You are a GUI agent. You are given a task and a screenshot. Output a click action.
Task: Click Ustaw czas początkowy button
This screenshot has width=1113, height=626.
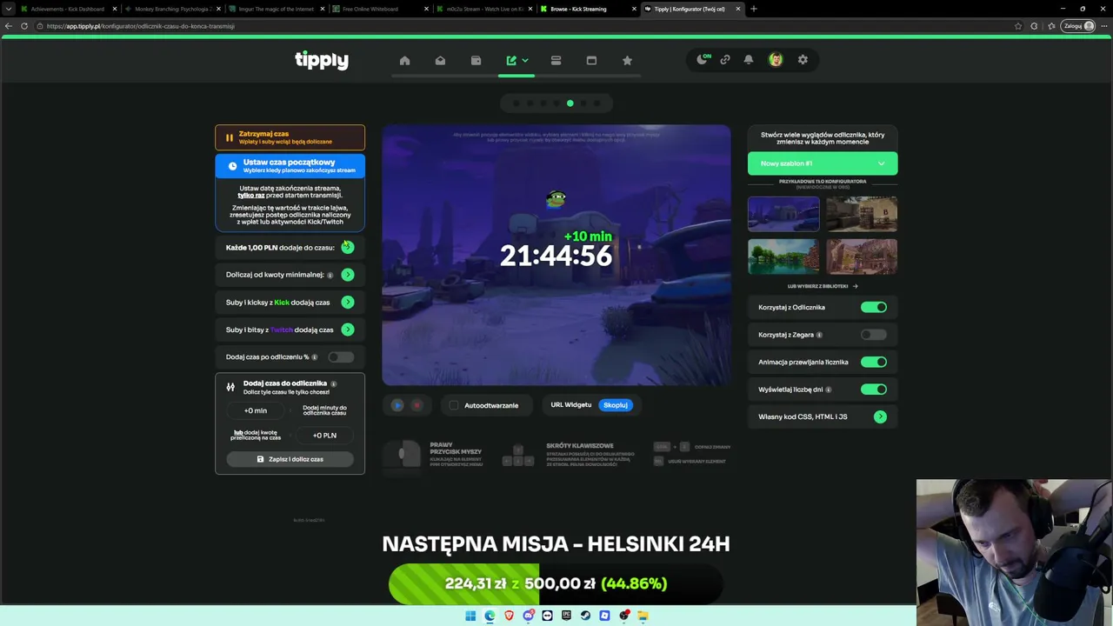290,165
